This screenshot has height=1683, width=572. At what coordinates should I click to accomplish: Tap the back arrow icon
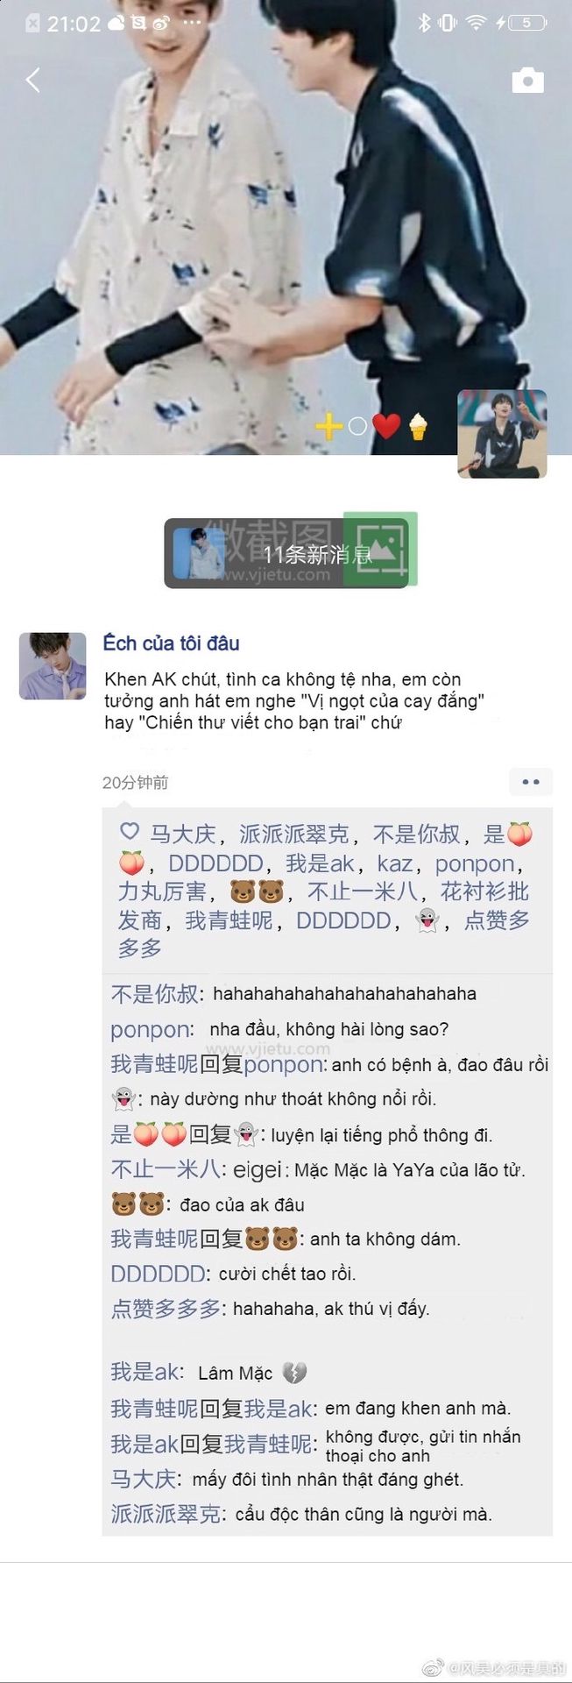(33, 80)
